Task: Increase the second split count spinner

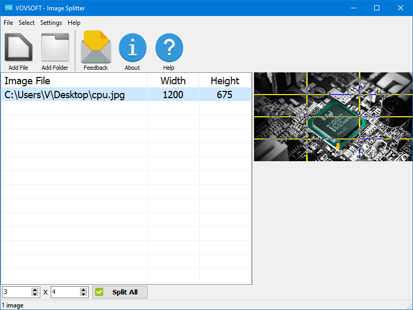Action: (84, 290)
